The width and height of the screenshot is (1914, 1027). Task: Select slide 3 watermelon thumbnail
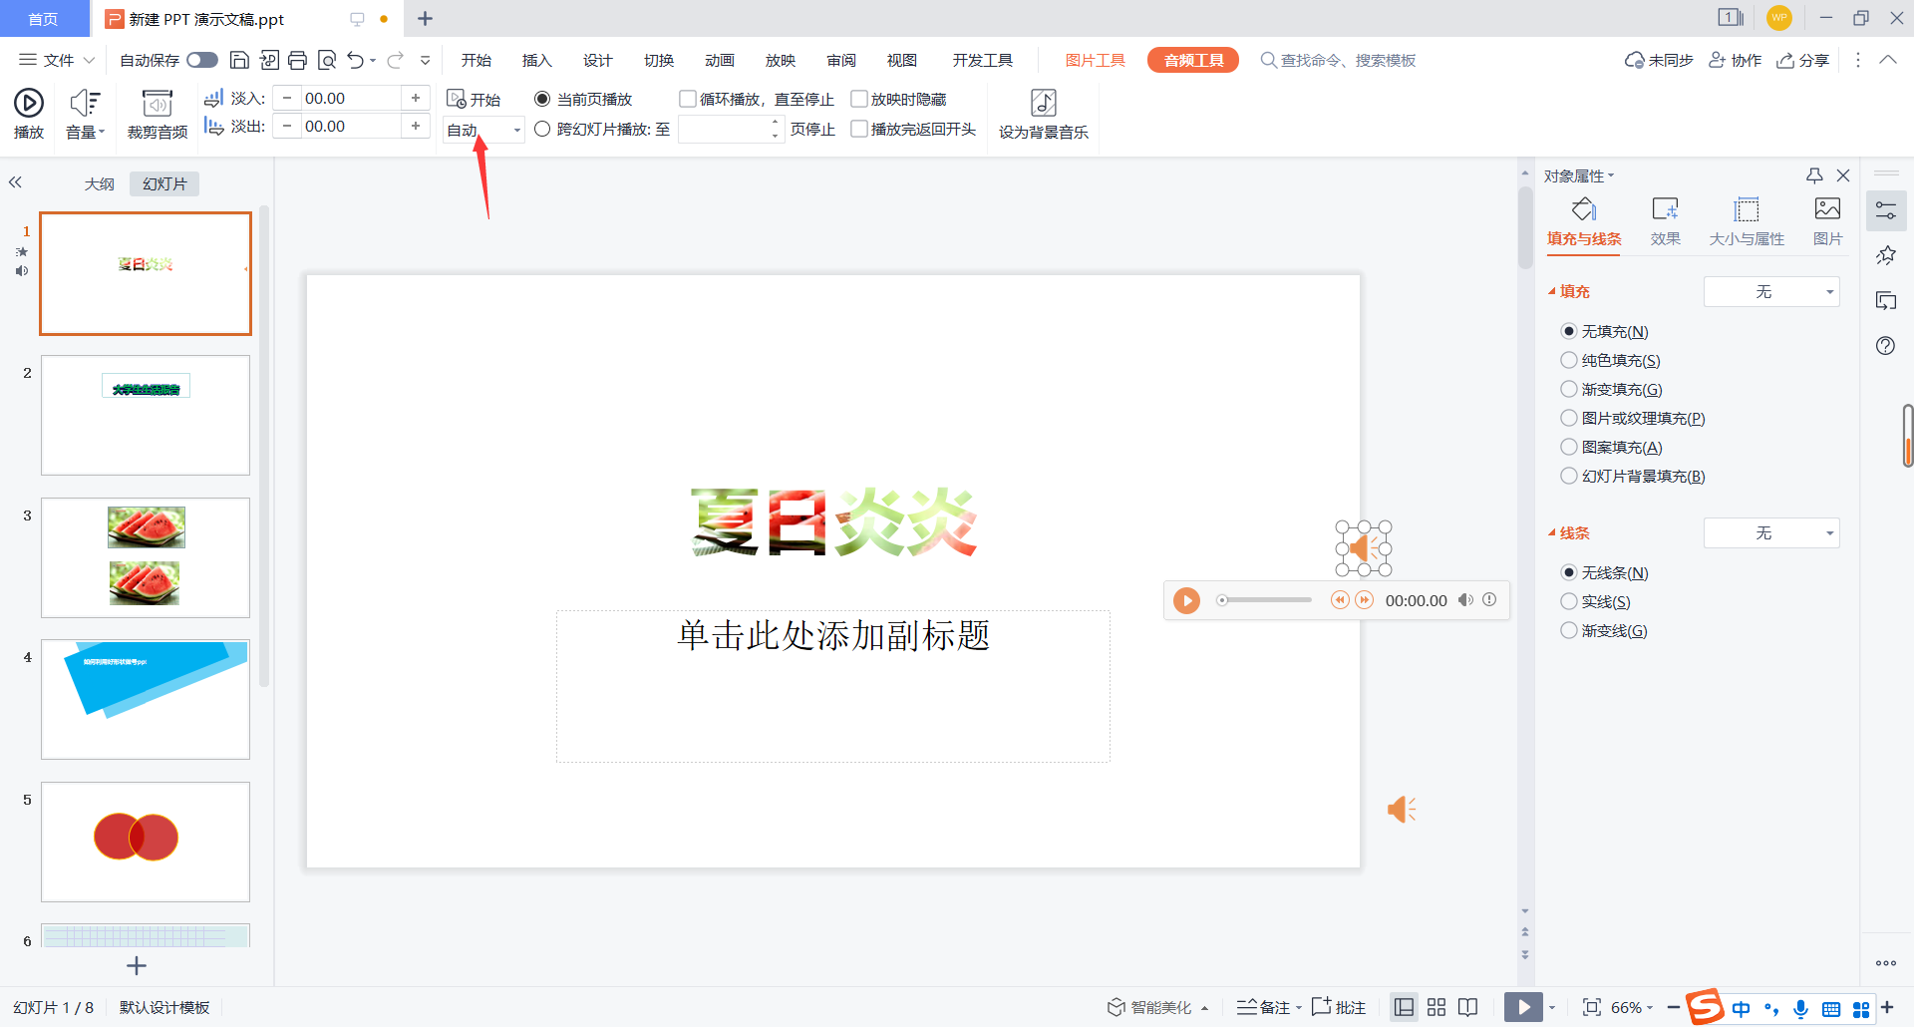click(x=146, y=557)
